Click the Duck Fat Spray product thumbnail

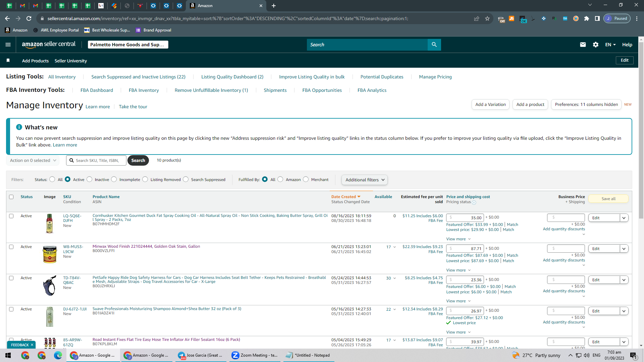tap(50, 224)
